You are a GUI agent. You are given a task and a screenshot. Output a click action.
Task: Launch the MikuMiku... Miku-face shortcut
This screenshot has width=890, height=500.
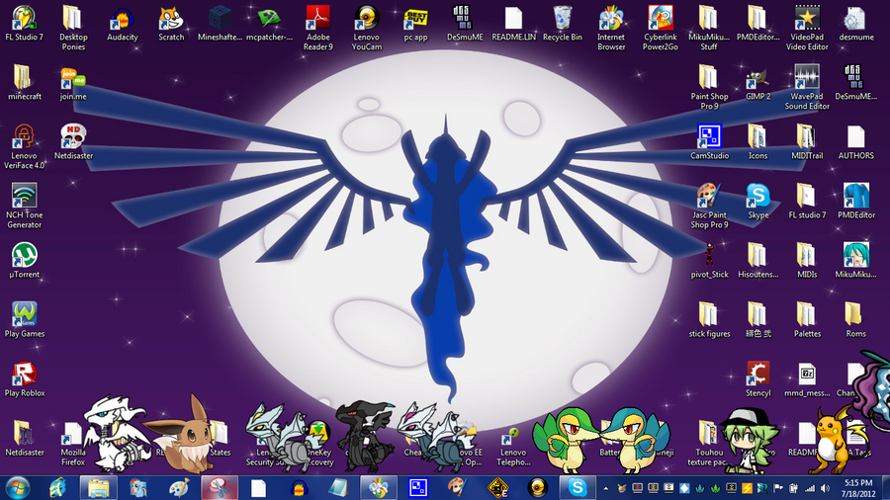click(856, 260)
